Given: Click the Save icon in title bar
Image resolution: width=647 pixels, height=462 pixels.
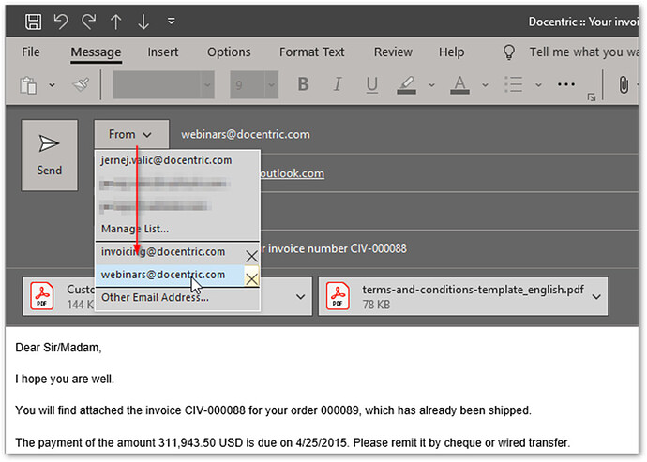Looking at the screenshot, I should click(34, 21).
